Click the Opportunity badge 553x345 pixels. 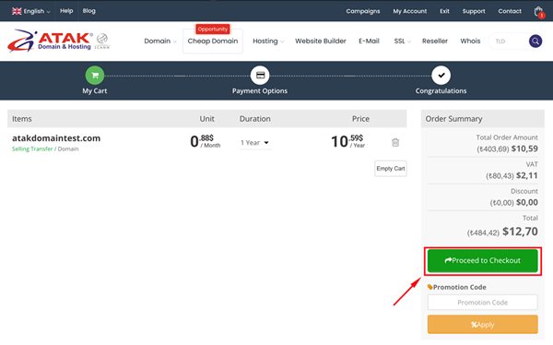click(213, 29)
